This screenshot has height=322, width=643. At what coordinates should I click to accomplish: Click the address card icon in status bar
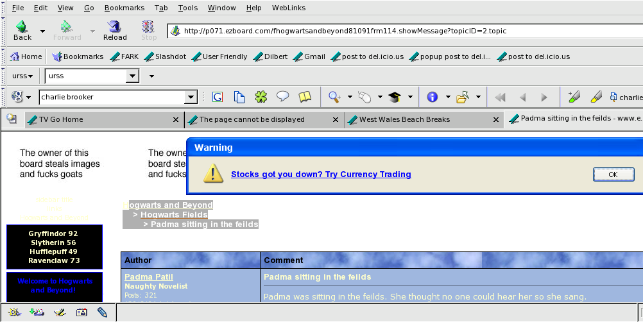pos(81,312)
